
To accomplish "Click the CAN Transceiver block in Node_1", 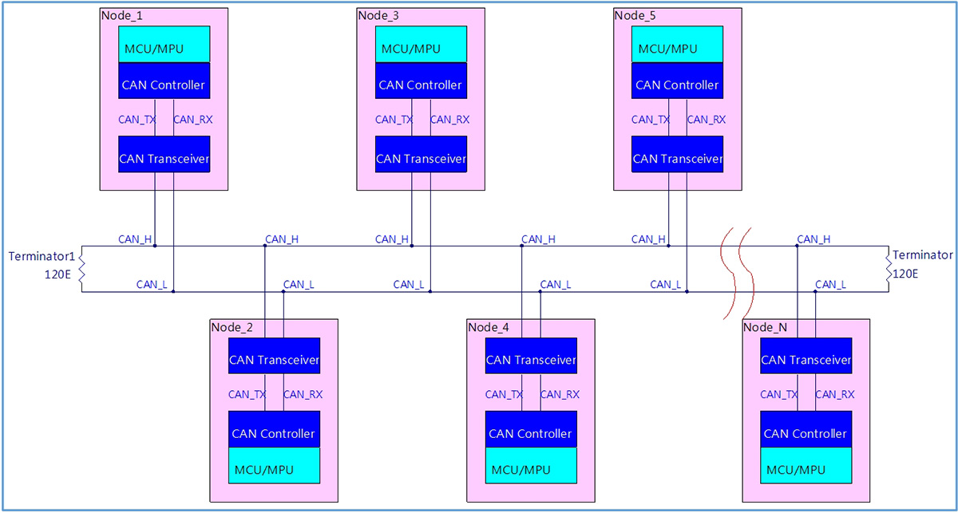I will click(164, 154).
